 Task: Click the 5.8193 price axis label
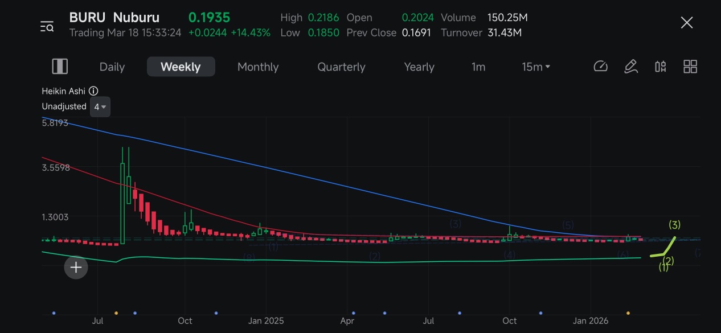click(x=55, y=123)
